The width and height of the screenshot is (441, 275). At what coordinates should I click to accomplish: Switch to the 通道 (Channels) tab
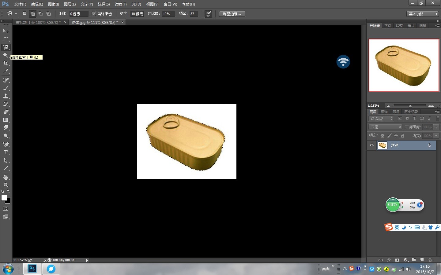pos(384,112)
